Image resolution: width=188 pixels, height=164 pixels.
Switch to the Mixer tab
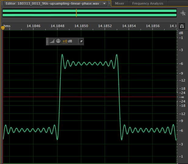tap(119, 3)
